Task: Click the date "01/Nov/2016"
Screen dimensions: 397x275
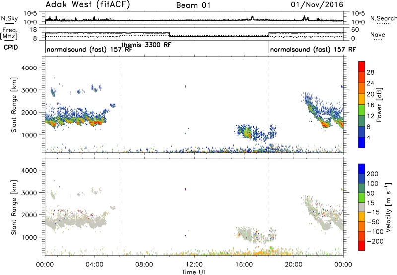Action: pos(317,4)
